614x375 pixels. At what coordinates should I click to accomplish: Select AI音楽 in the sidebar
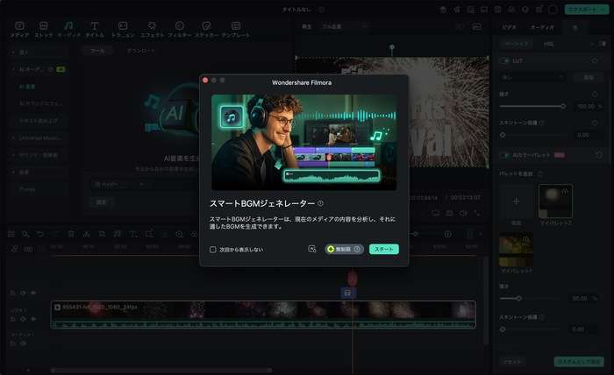point(27,87)
